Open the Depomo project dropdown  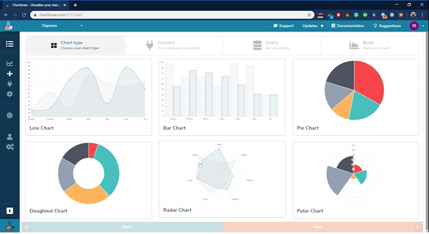pos(62,25)
